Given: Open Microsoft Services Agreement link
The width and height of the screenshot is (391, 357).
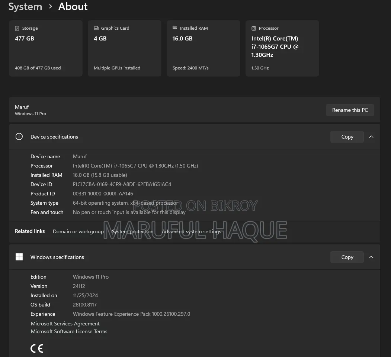Looking at the screenshot, I should [65, 324].
